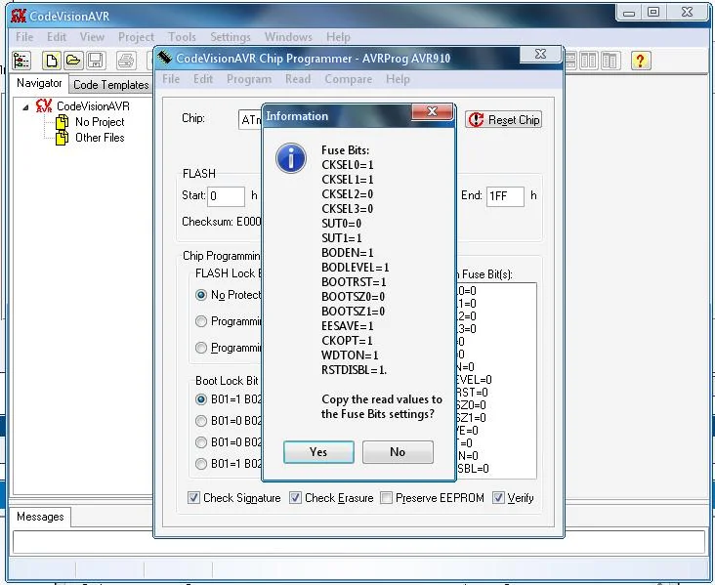Open Chip Programmer Compare menu

(349, 79)
